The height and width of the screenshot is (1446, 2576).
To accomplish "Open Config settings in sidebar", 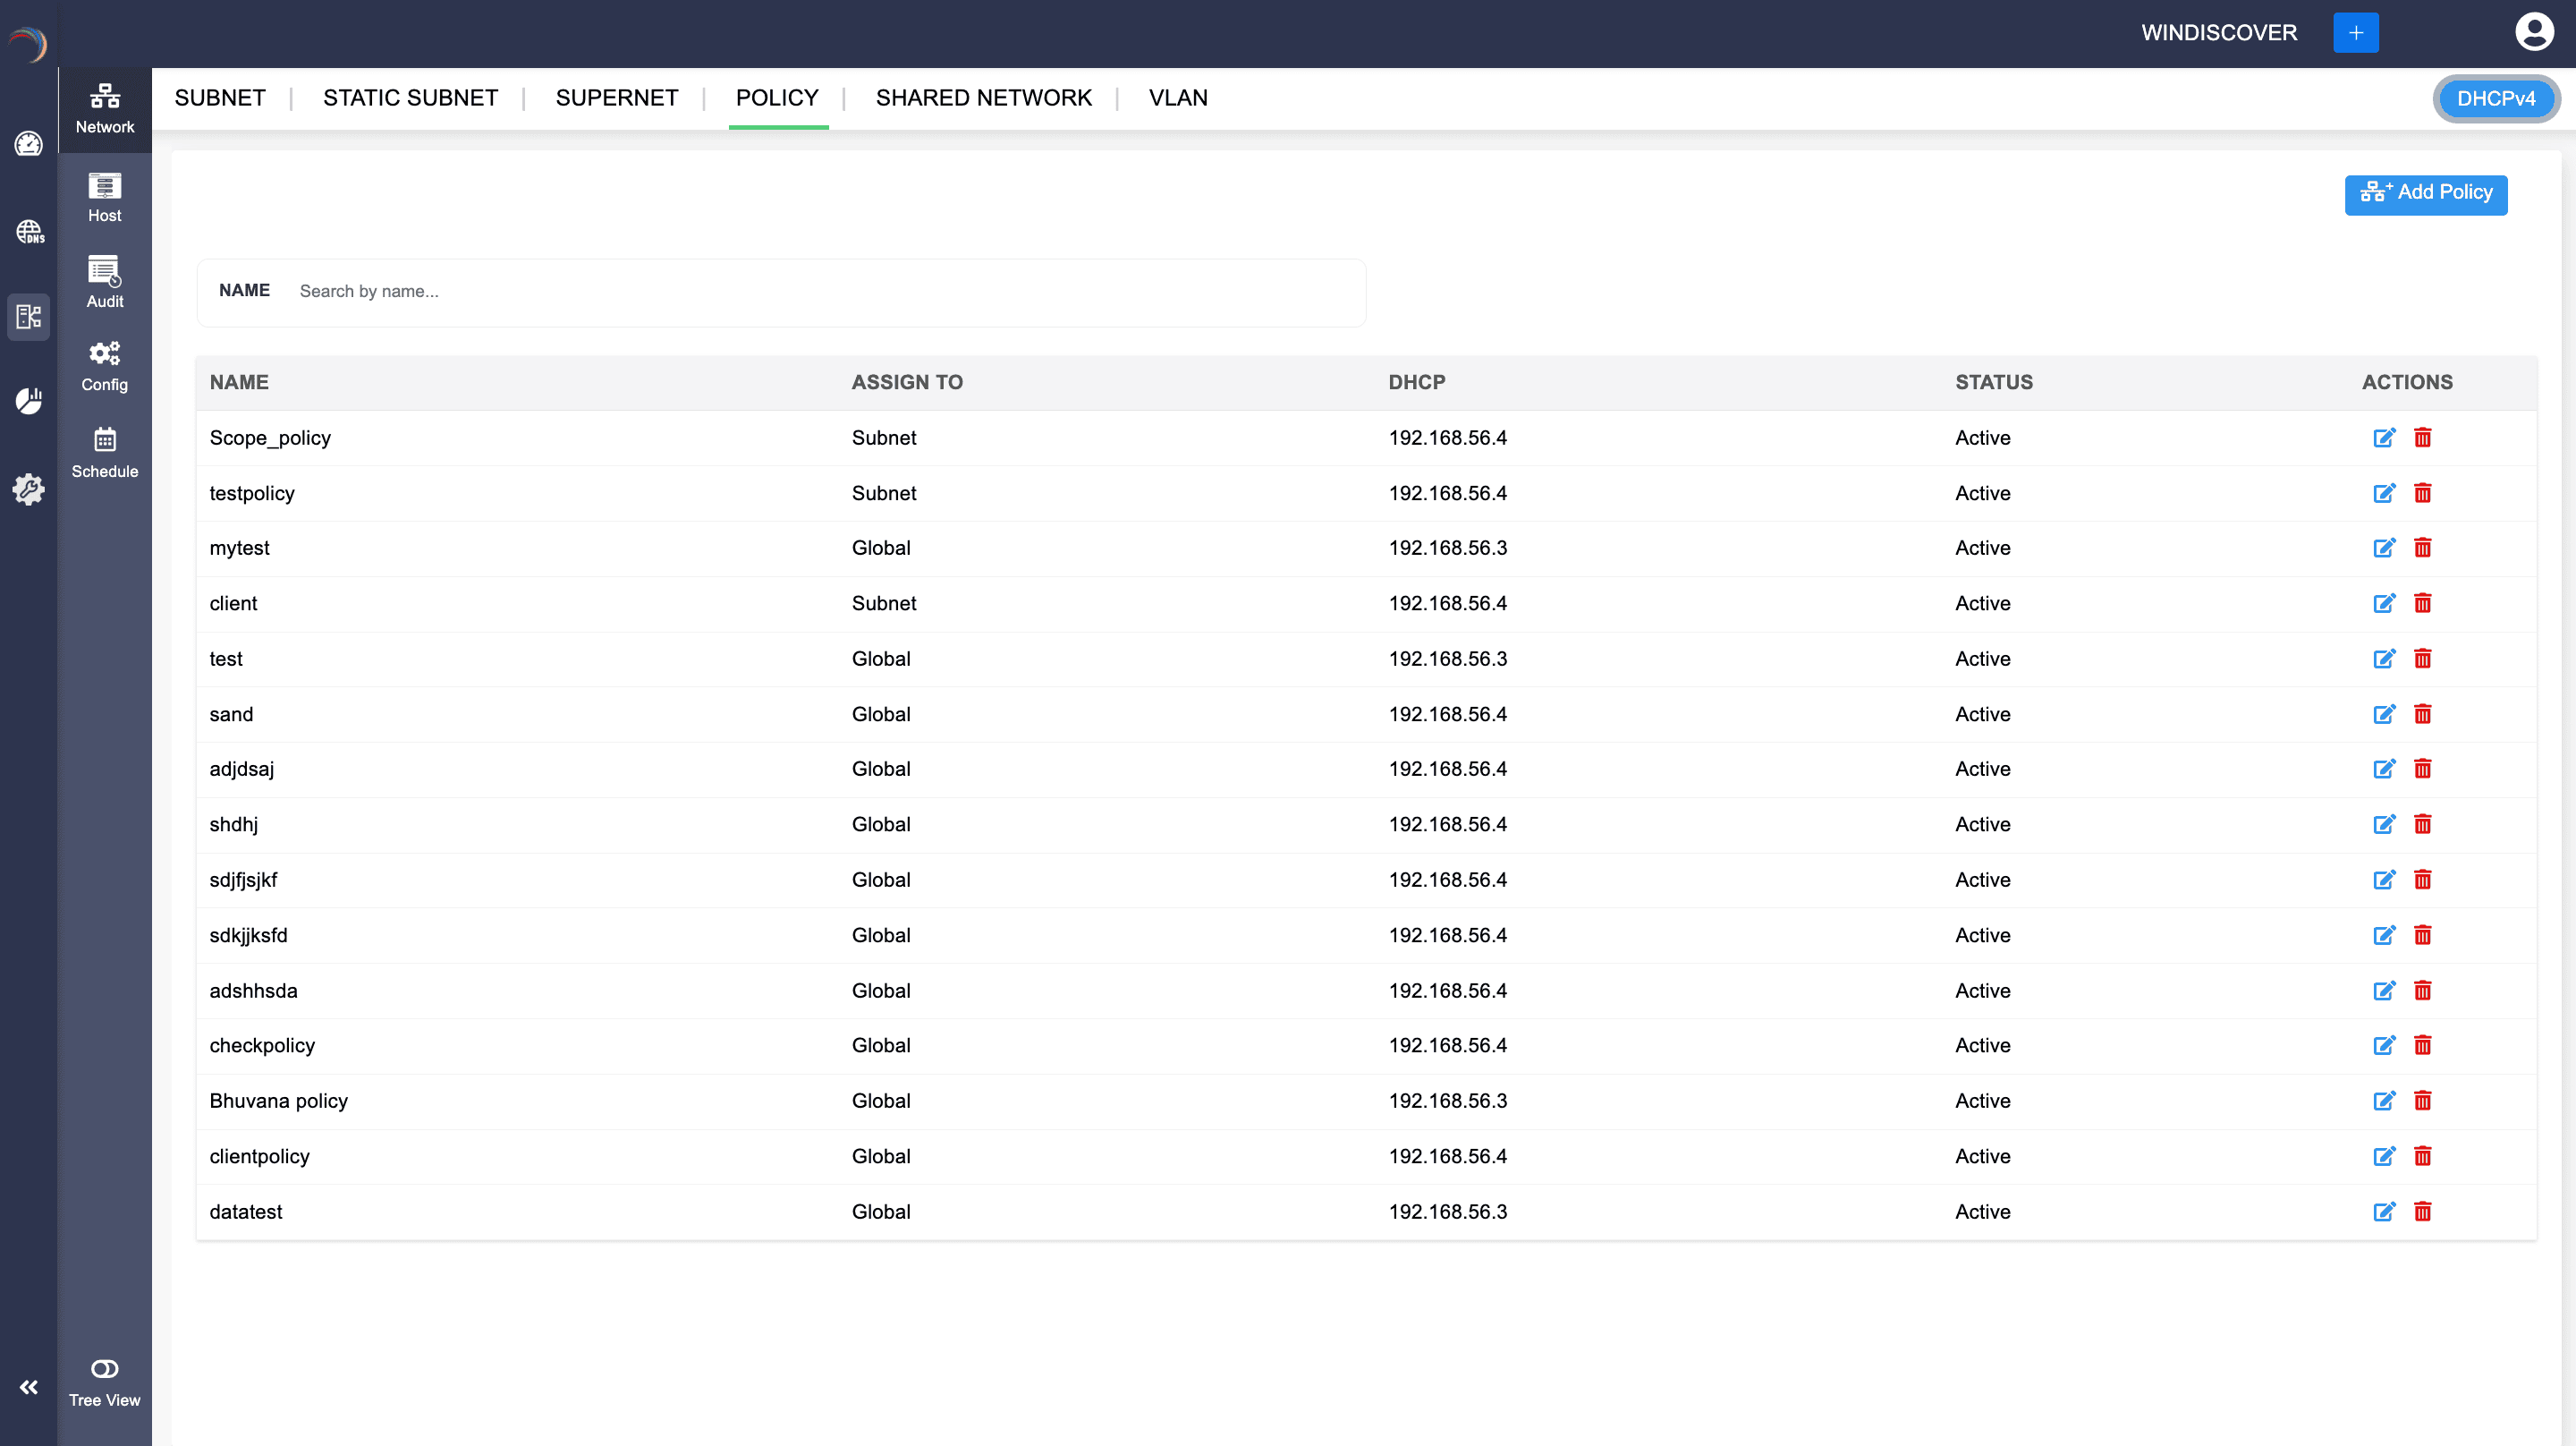I will [x=104, y=366].
